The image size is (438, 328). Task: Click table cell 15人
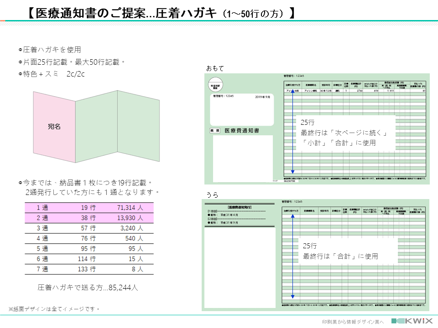(136, 259)
